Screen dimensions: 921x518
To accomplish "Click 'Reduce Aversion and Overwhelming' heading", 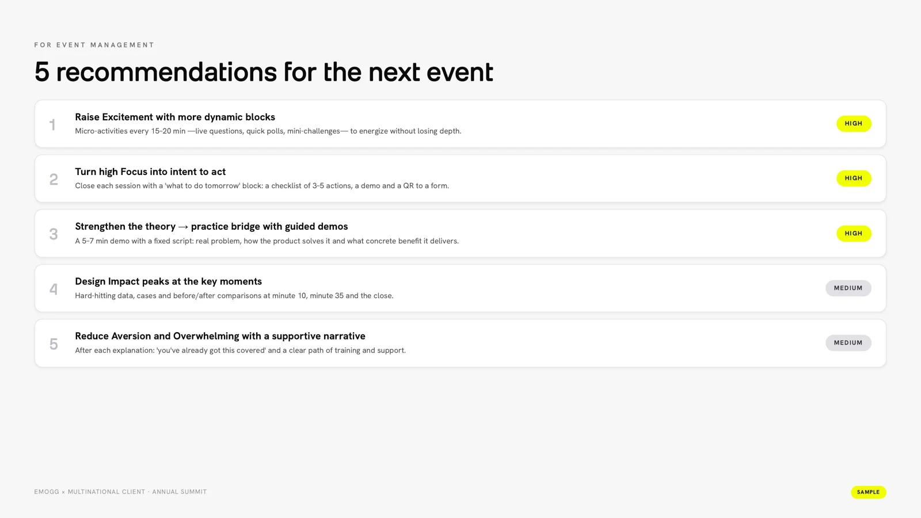I will coord(220,336).
